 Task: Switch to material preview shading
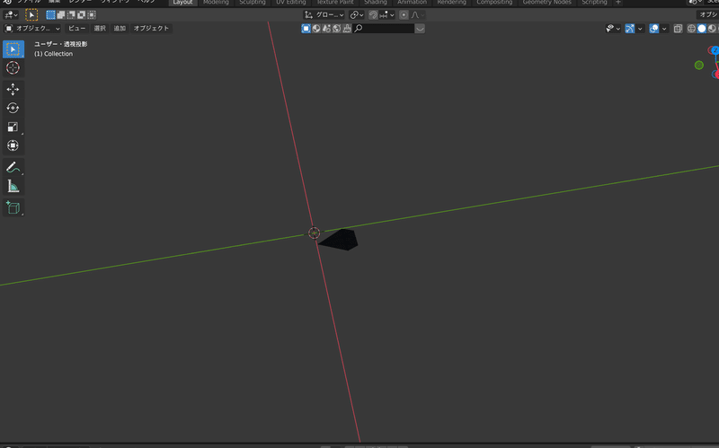tap(712, 29)
